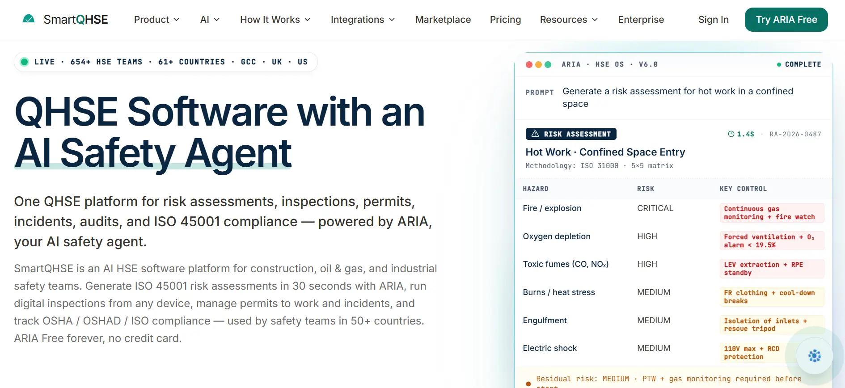Image resolution: width=845 pixels, height=388 pixels.
Task: Click the 'FR clothing + cool-down breaks' control
Action: click(x=772, y=297)
